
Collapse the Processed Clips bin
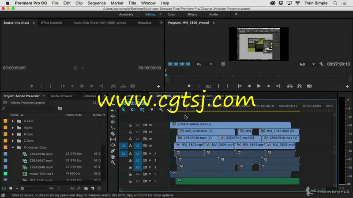[13, 147]
